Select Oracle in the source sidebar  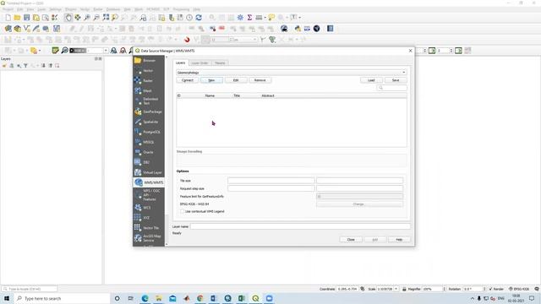[x=149, y=152]
